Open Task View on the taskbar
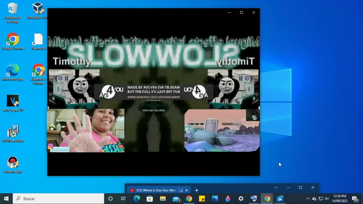The width and height of the screenshot is (363, 204). 123,199
